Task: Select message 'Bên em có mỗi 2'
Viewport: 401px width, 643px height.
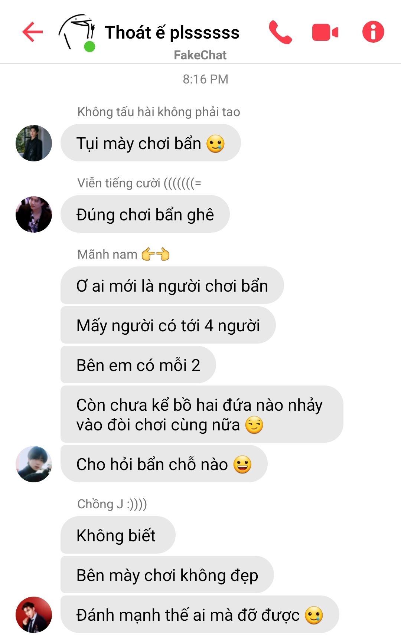Action: coord(138,365)
